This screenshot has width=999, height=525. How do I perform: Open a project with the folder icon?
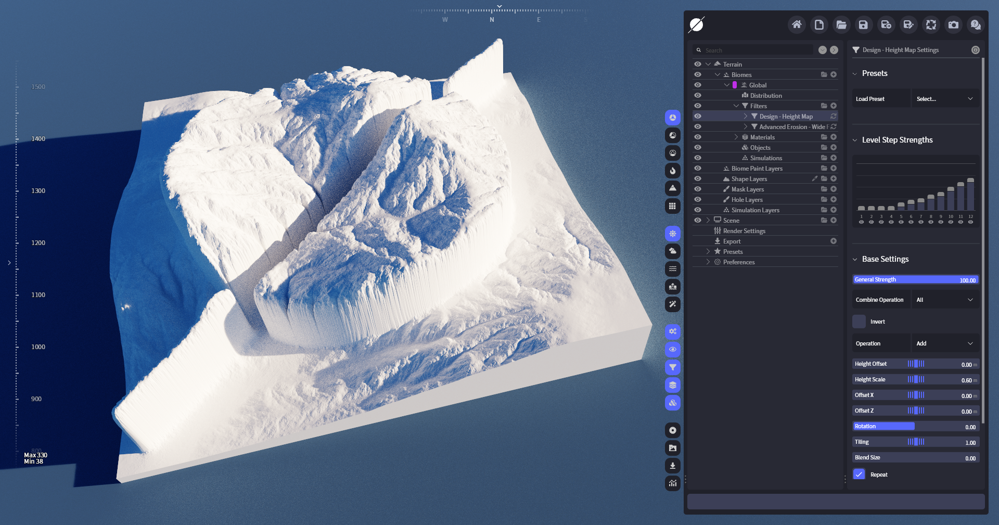pos(841,24)
